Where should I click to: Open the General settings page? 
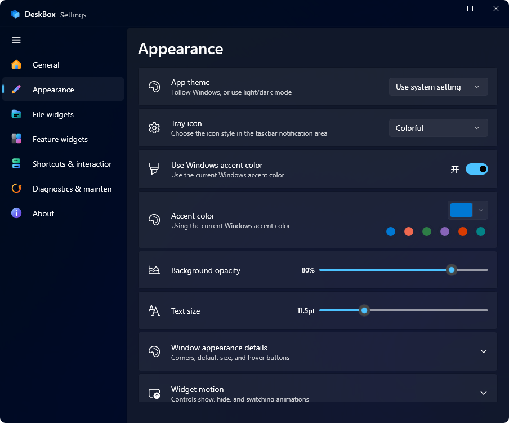coord(63,65)
